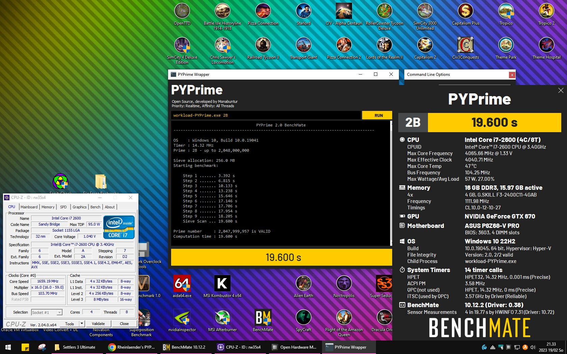567x354 pixels.
Task: Click the Sandy Bridge code name value
Action: (49, 224)
